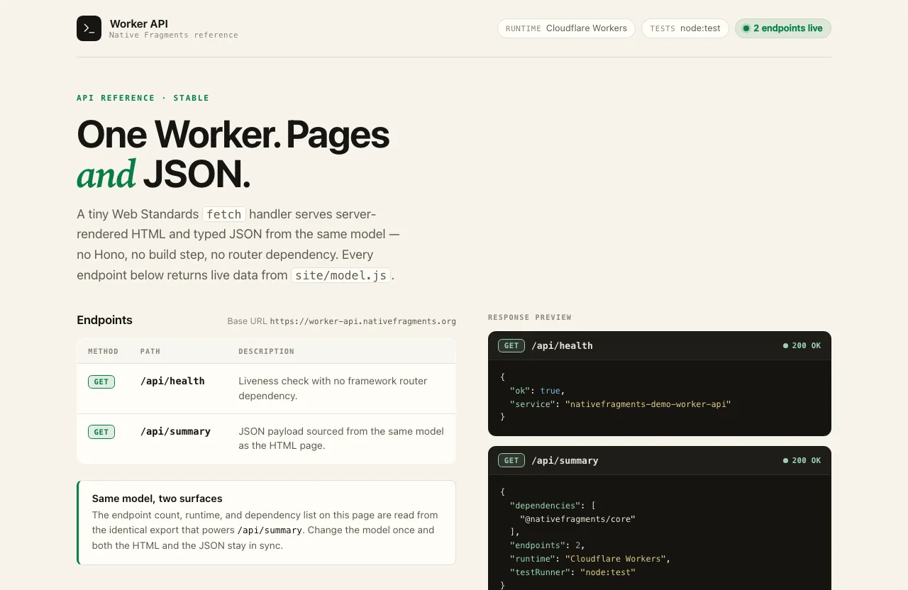Viewport: 908px width, 590px height.
Task: Click the terminal prompt logo icon
Action: 89,28
